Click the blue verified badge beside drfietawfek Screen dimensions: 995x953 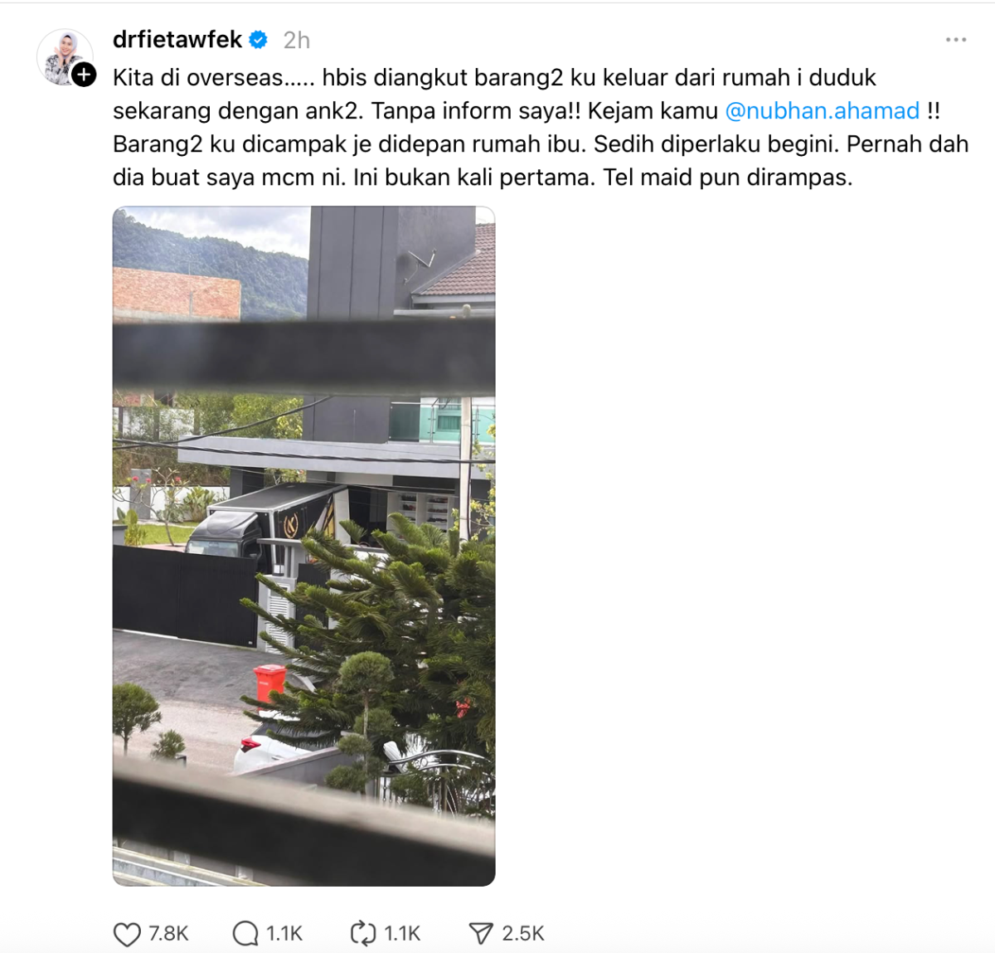pyautogui.click(x=259, y=40)
